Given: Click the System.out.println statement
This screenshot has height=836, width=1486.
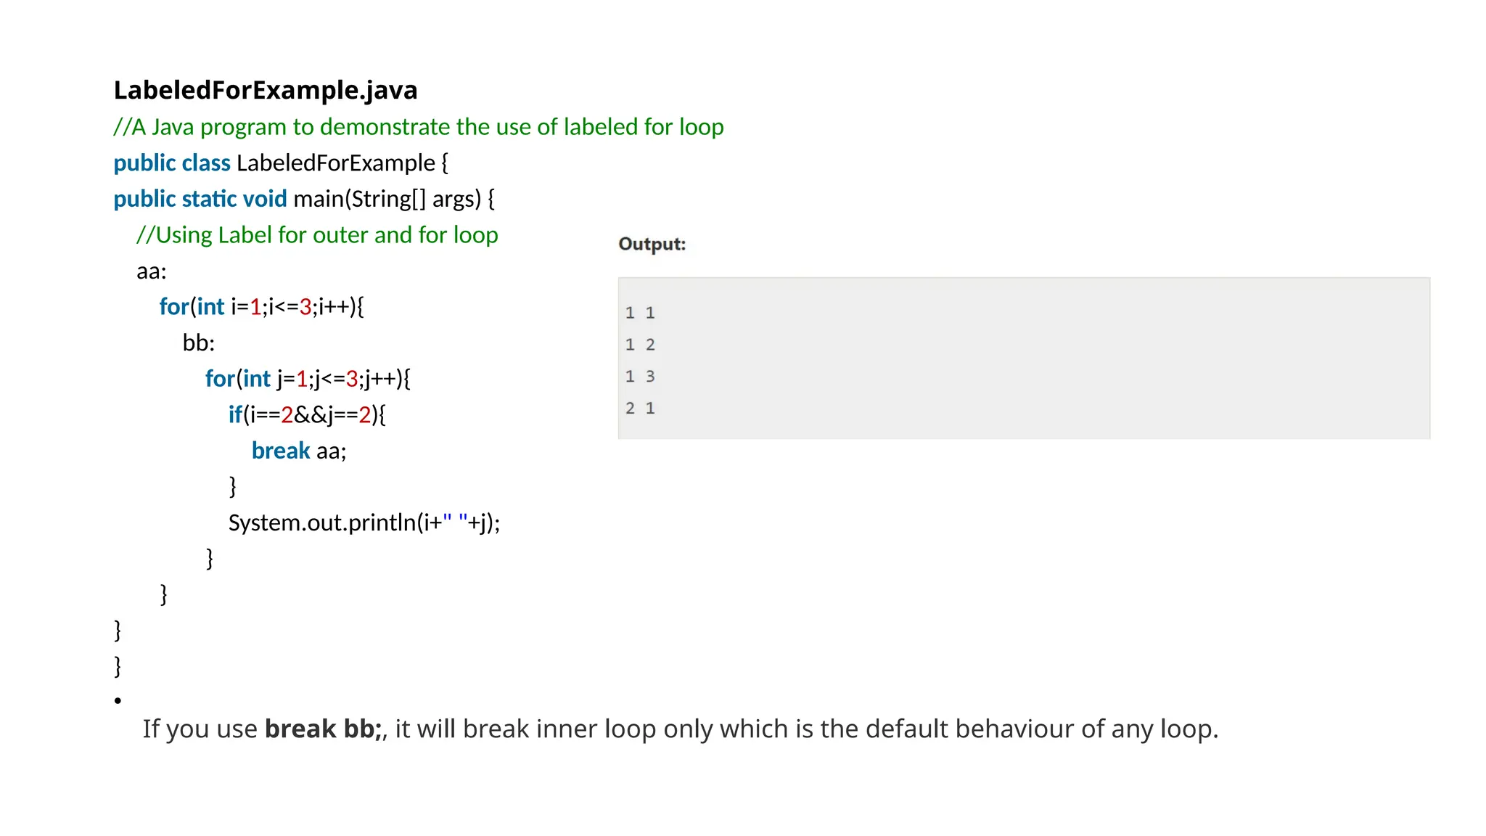Looking at the screenshot, I should pyautogui.click(x=364, y=522).
